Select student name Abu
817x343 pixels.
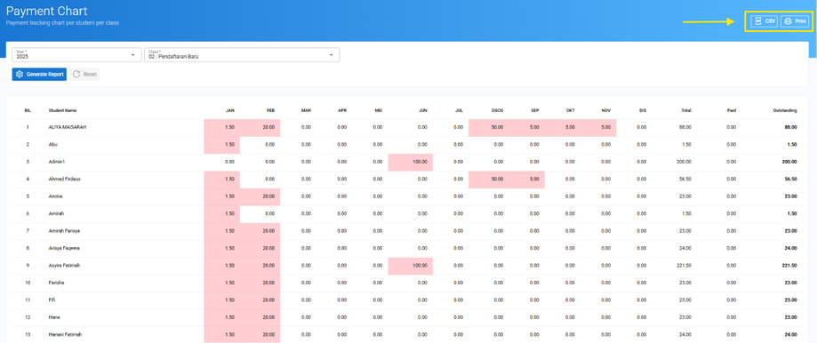pos(52,144)
